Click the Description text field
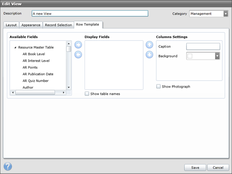The width and height of the screenshot is (232, 174). [90, 14]
